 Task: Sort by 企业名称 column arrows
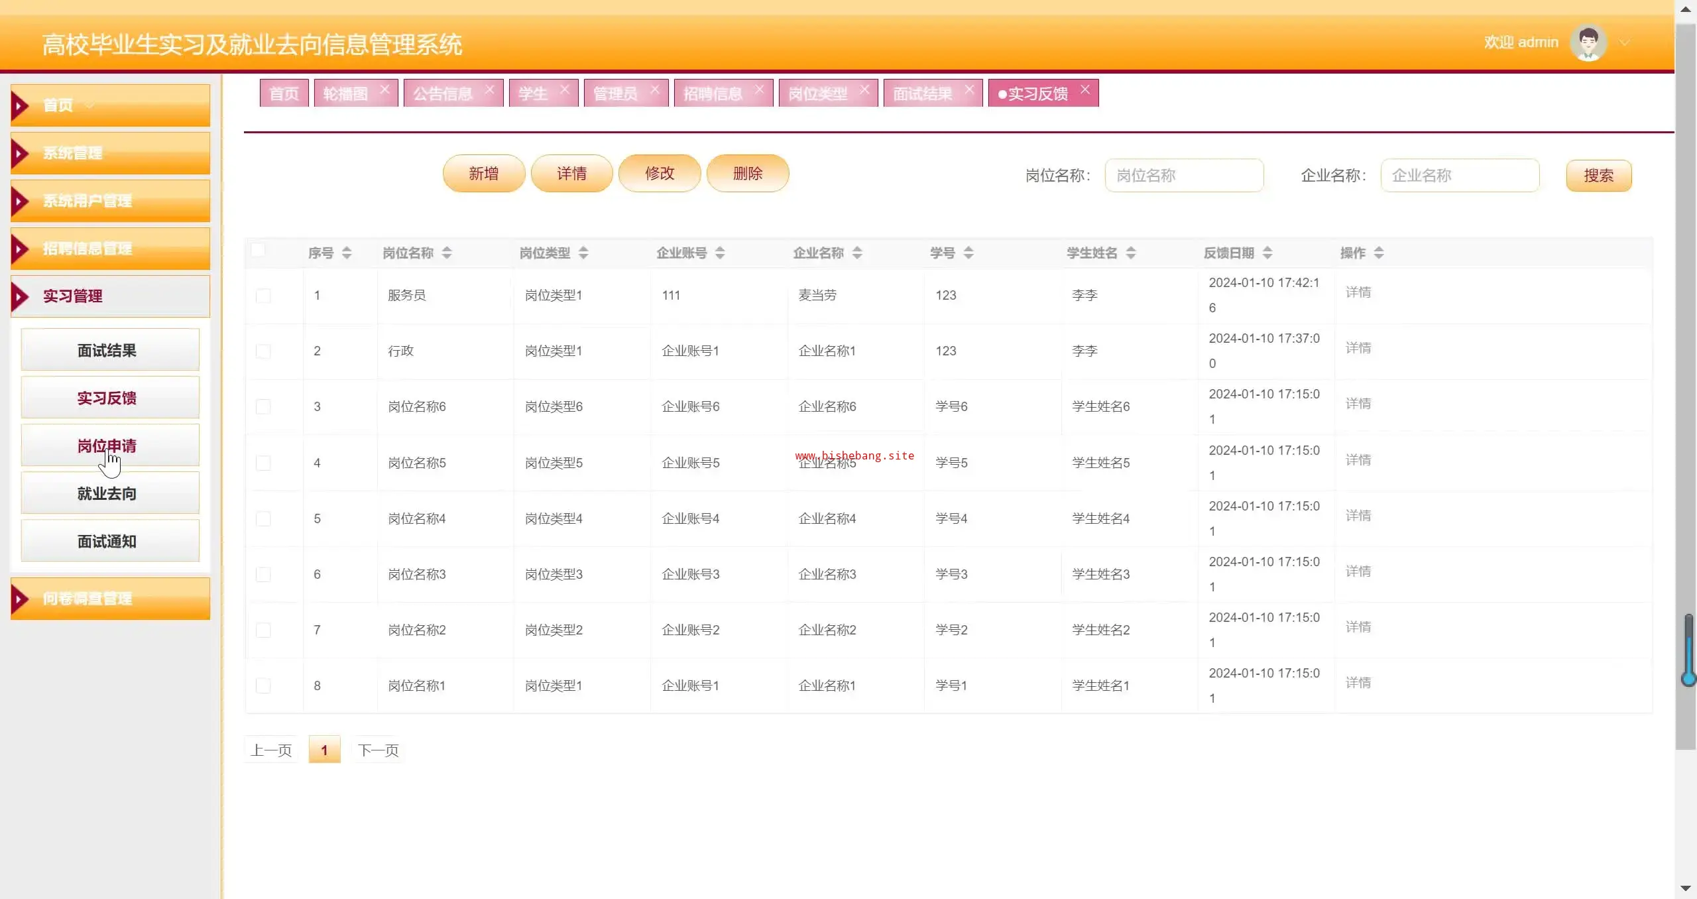point(857,253)
